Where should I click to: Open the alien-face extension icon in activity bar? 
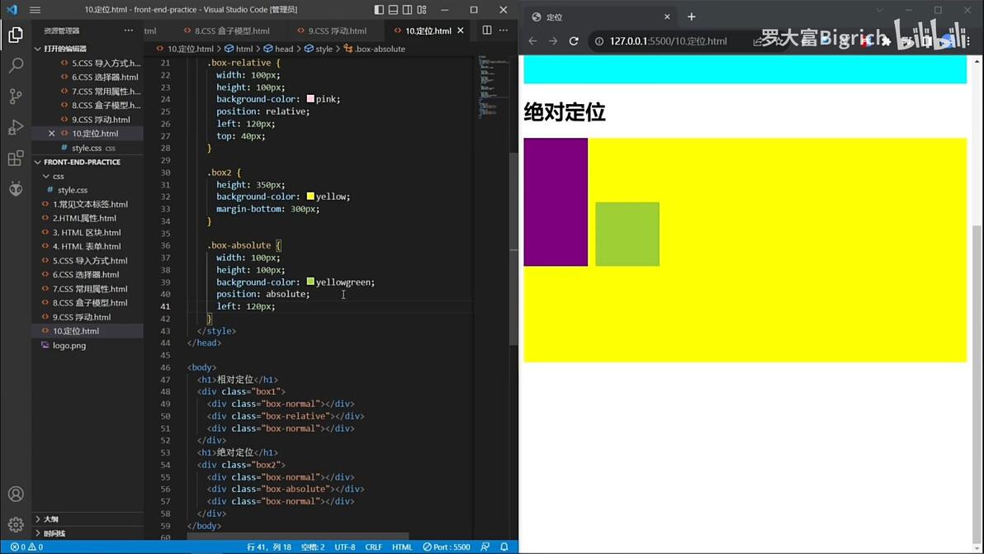coord(16,188)
